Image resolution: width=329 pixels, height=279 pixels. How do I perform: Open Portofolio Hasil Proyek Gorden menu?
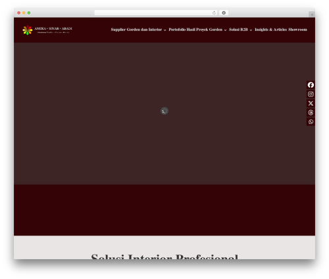click(195, 30)
